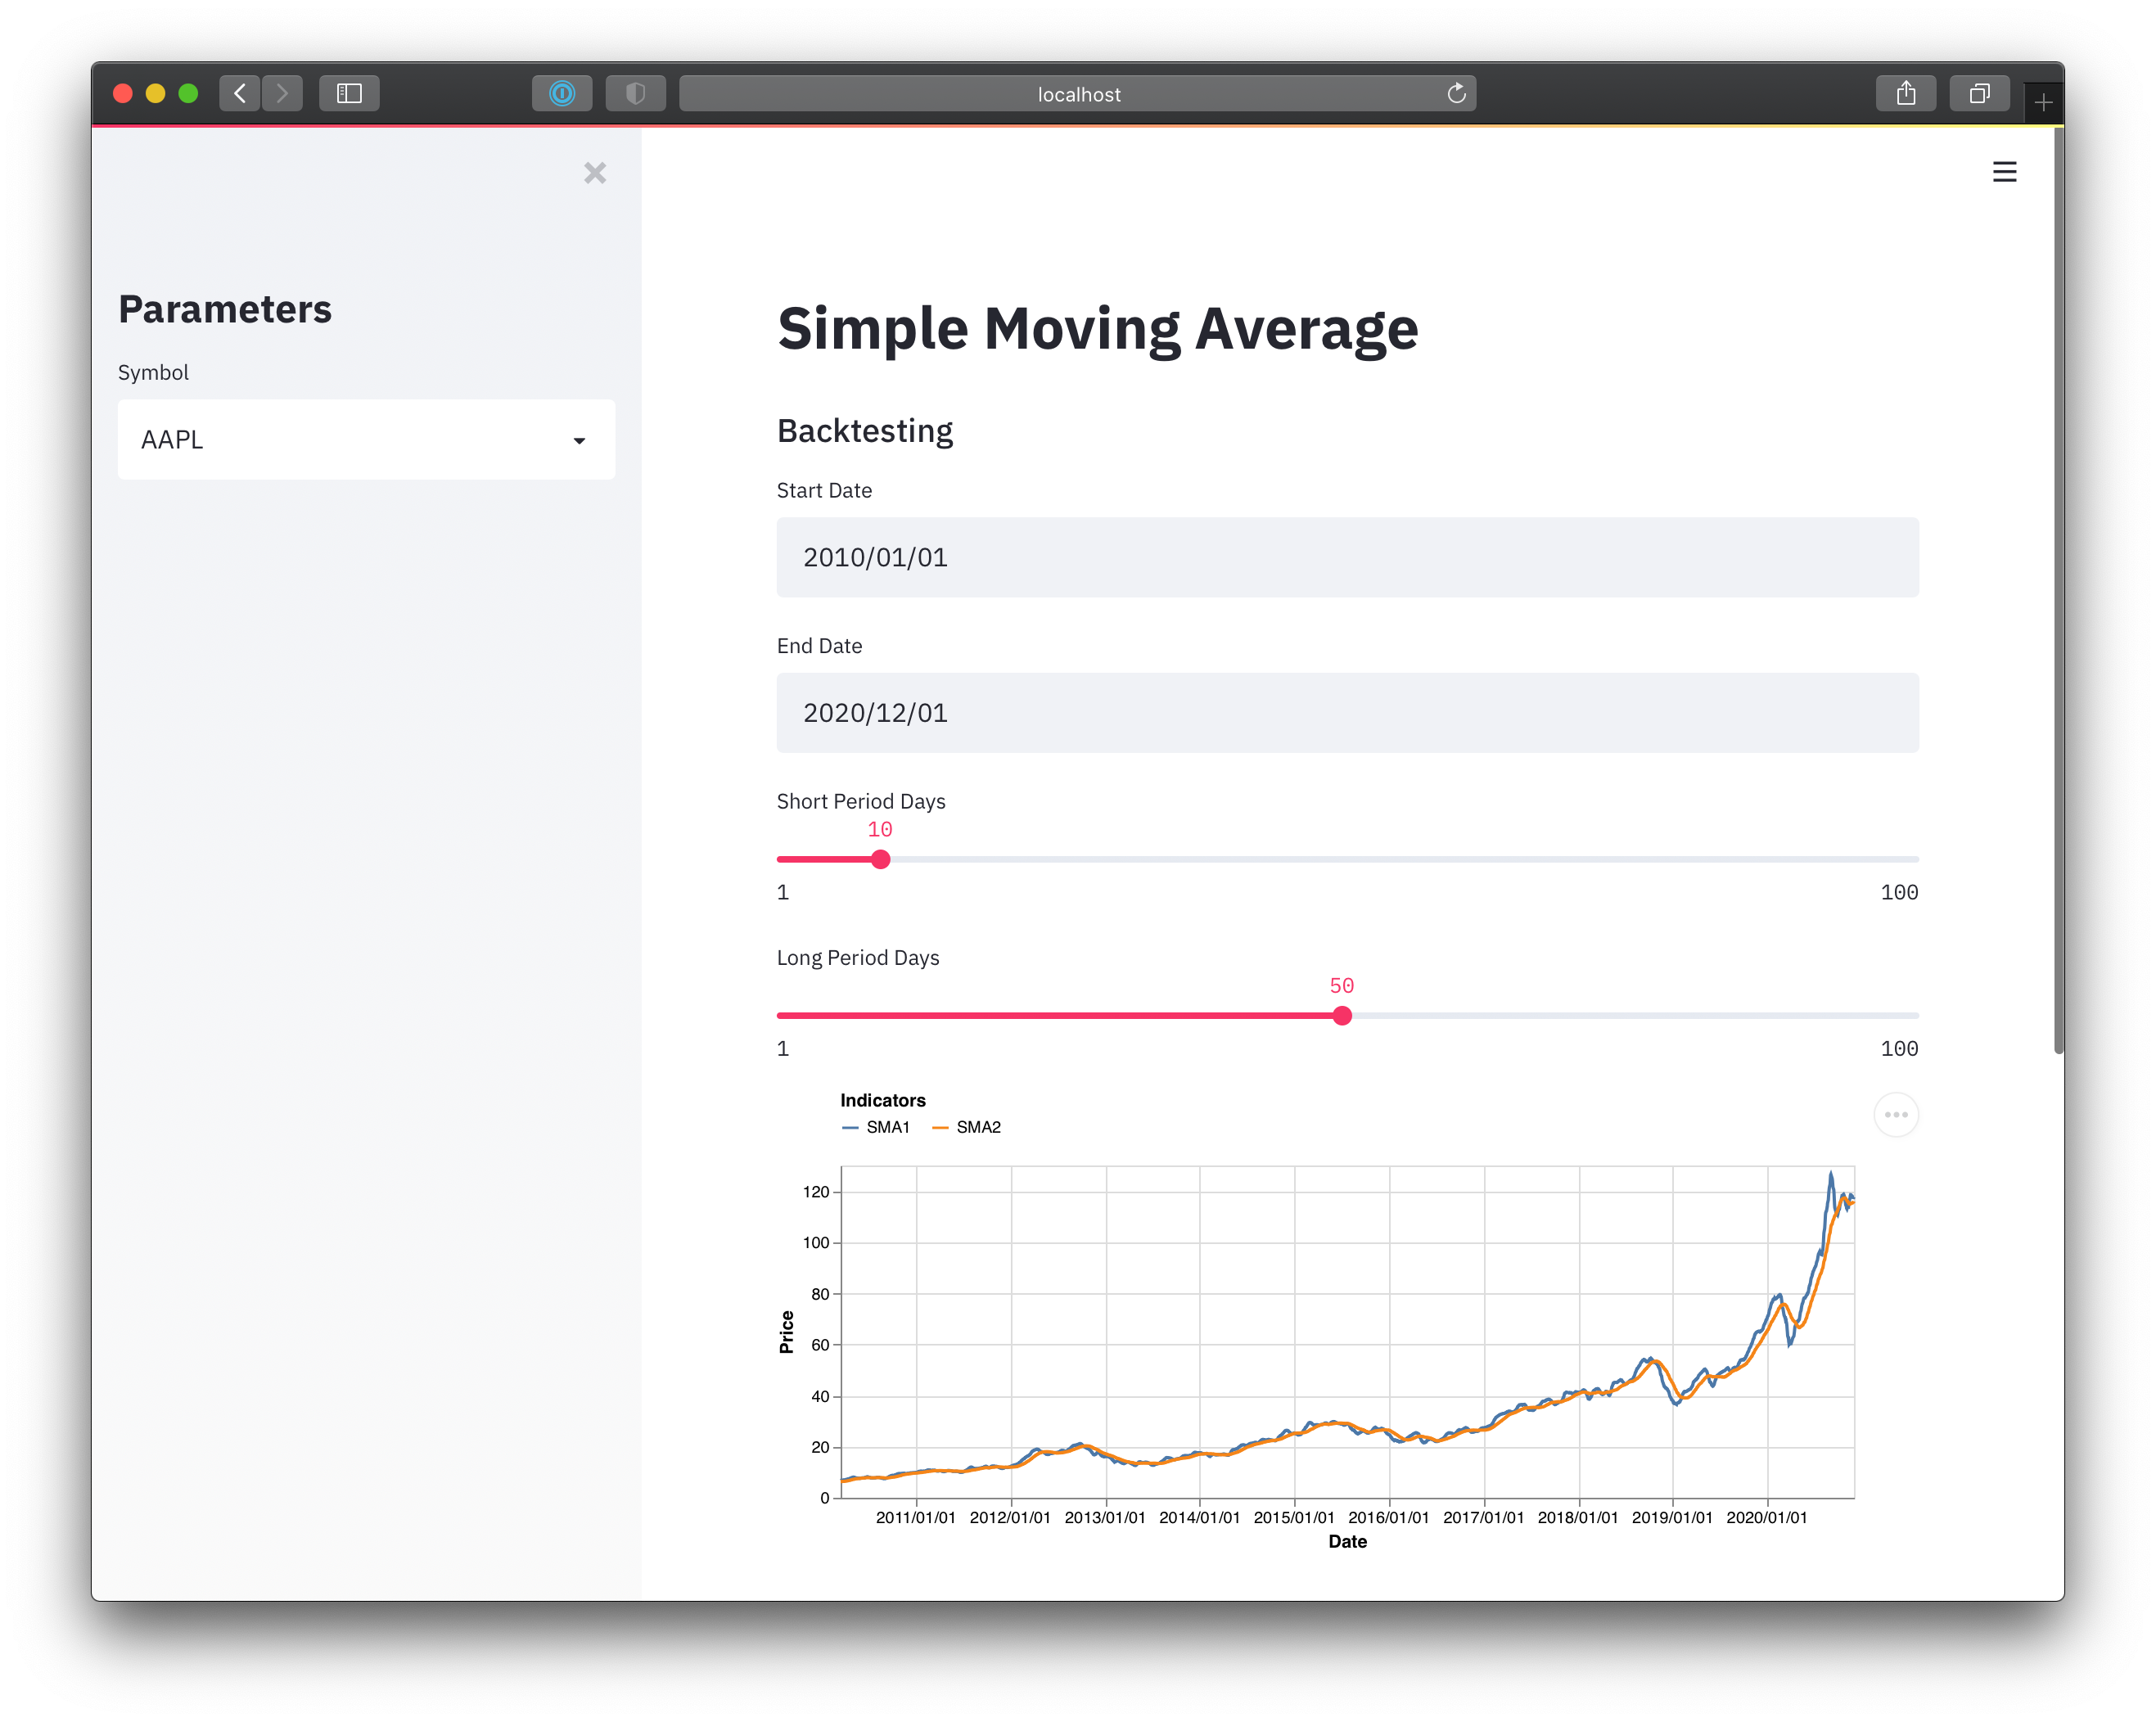Expand the Symbol dropdown chevron
This screenshot has height=1722, width=2156.
[x=580, y=440]
